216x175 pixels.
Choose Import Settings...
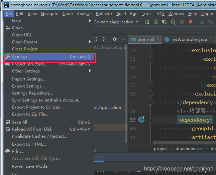click(x=49, y=79)
